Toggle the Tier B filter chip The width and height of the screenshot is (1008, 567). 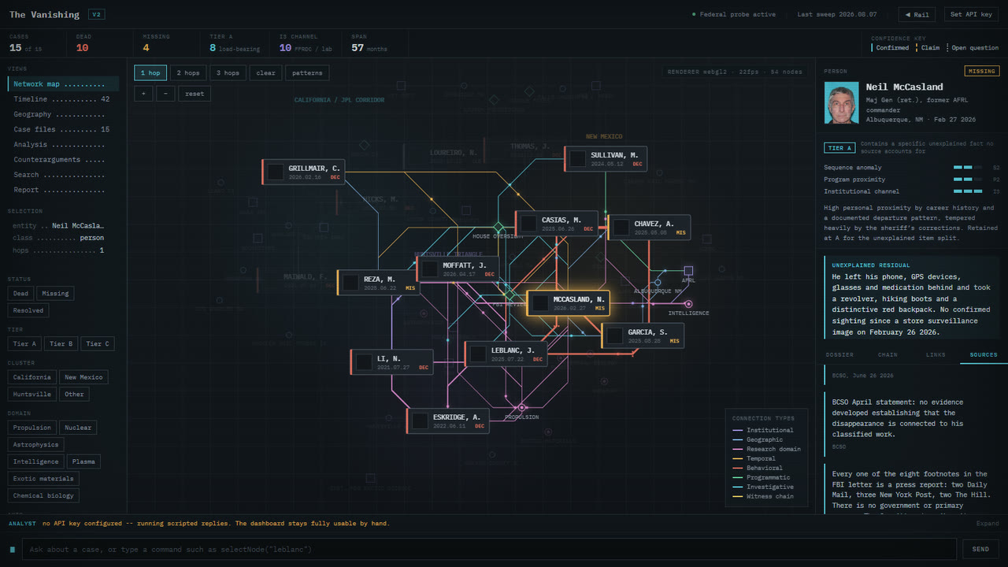point(61,344)
